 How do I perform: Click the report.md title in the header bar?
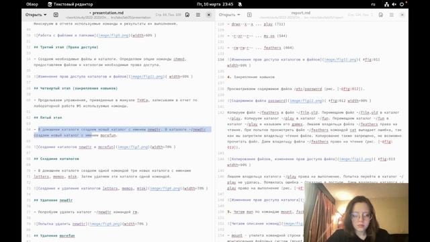pyautogui.click(x=301, y=13)
